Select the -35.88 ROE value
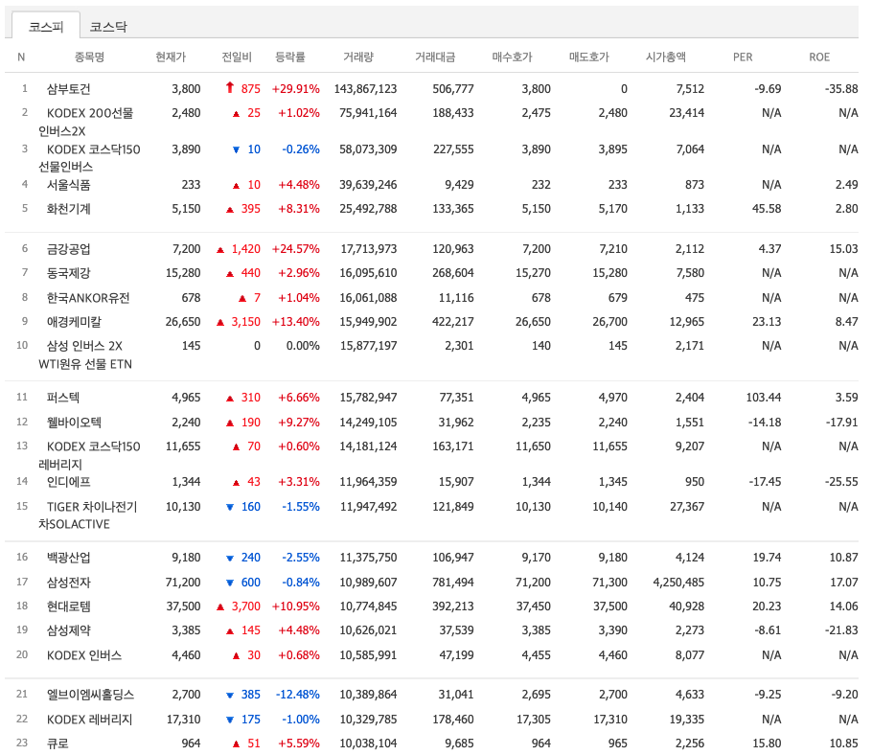 tap(841, 89)
